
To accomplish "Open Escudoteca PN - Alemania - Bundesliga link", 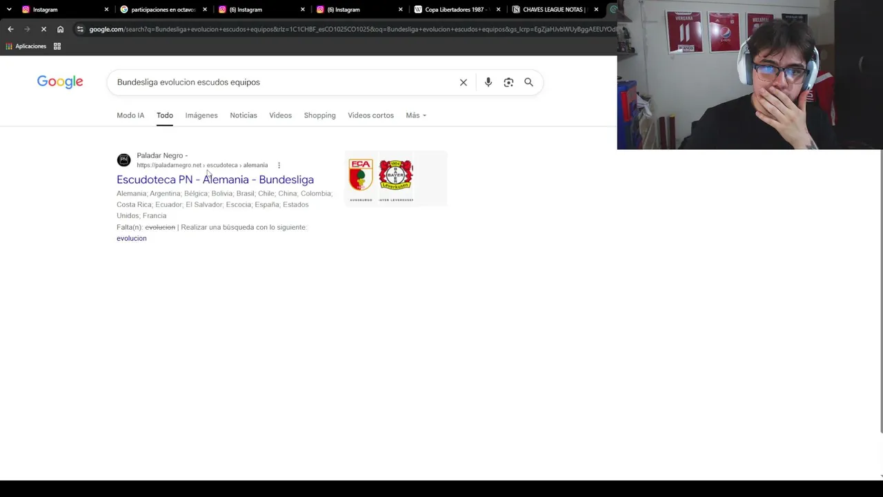I will pos(215,179).
